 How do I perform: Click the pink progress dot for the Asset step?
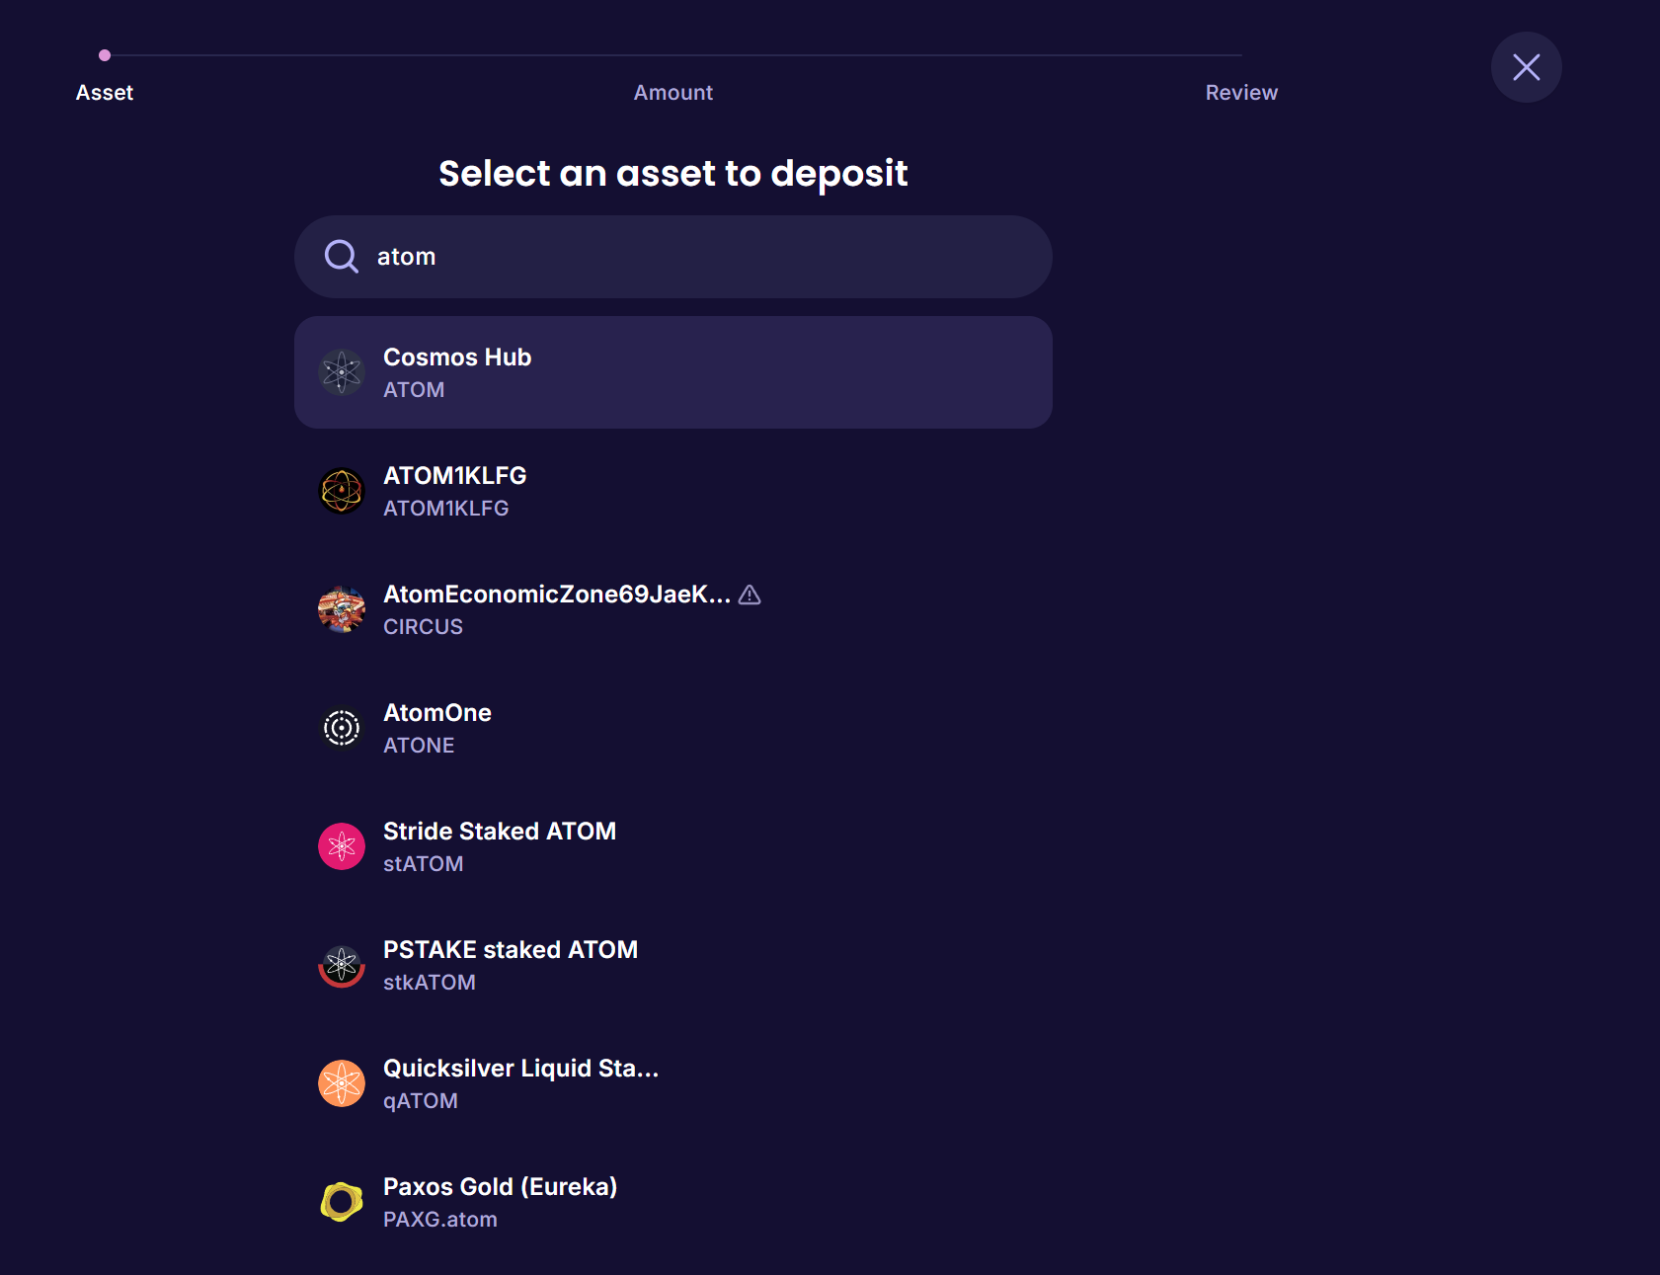tap(105, 55)
